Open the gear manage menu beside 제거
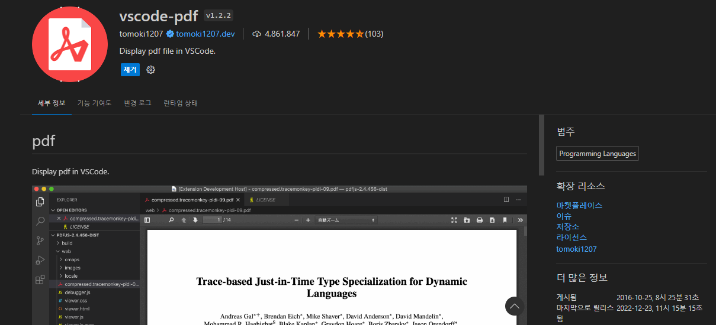The width and height of the screenshot is (716, 325). 150,70
